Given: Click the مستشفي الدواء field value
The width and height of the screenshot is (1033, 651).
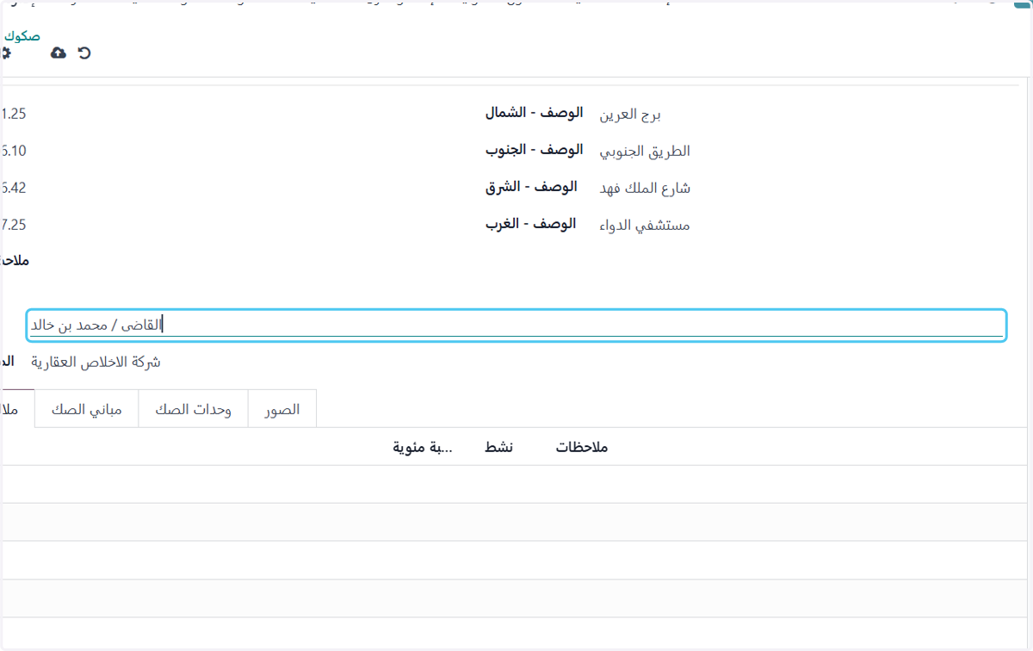Looking at the screenshot, I should [x=645, y=226].
